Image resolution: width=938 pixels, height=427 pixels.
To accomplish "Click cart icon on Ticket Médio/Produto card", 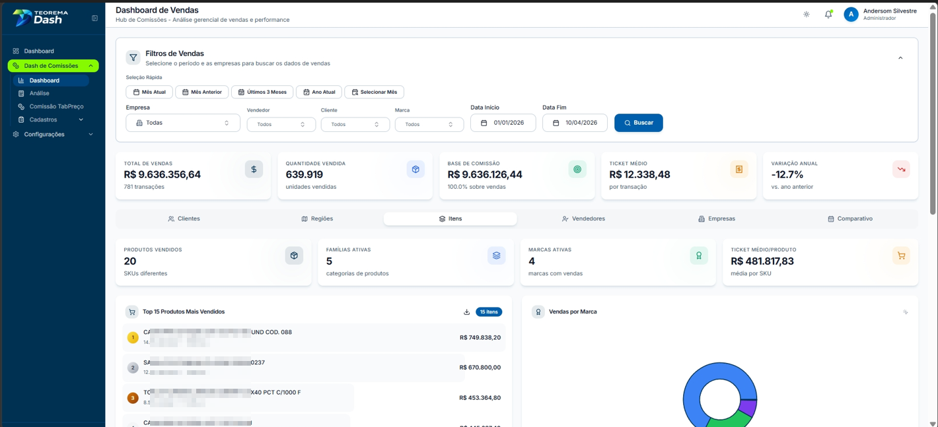I will [x=901, y=255].
